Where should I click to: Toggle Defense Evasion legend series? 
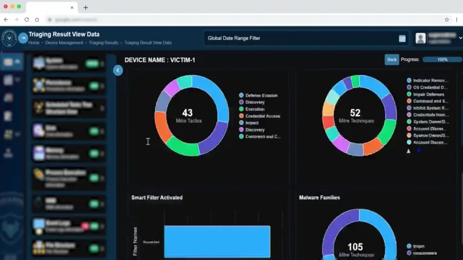point(258,95)
